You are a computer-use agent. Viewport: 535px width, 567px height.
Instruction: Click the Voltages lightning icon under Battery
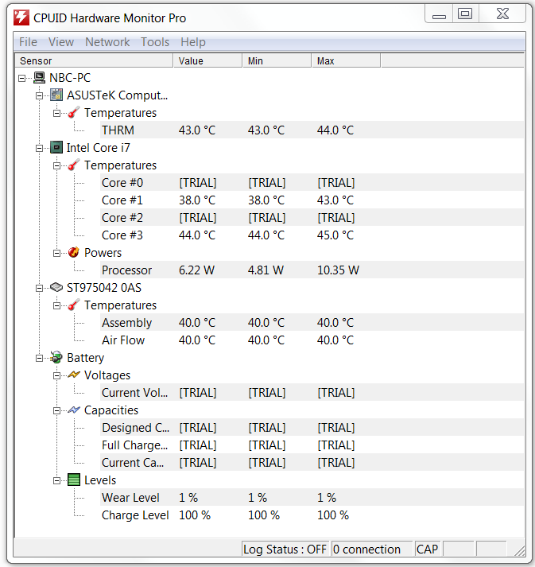click(74, 375)
